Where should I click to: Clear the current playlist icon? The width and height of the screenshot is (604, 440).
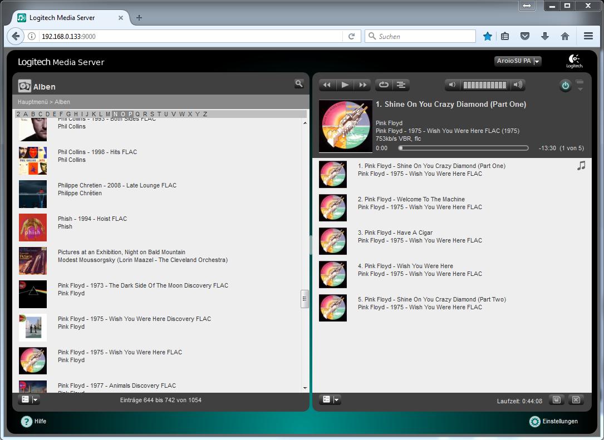tap(576, 400)
